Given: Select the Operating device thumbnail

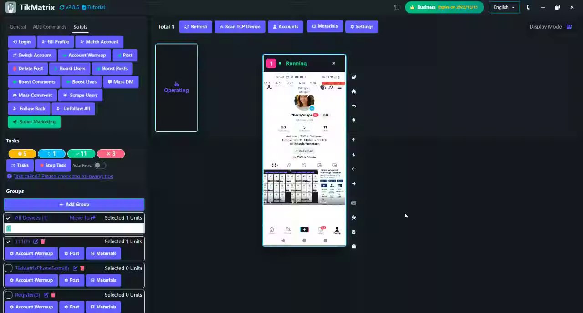Looking at the screenshot, I should (x=176, y=88).
